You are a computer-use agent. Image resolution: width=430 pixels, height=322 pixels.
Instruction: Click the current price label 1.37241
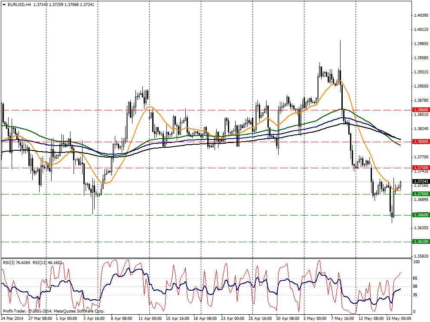point(421,182)
